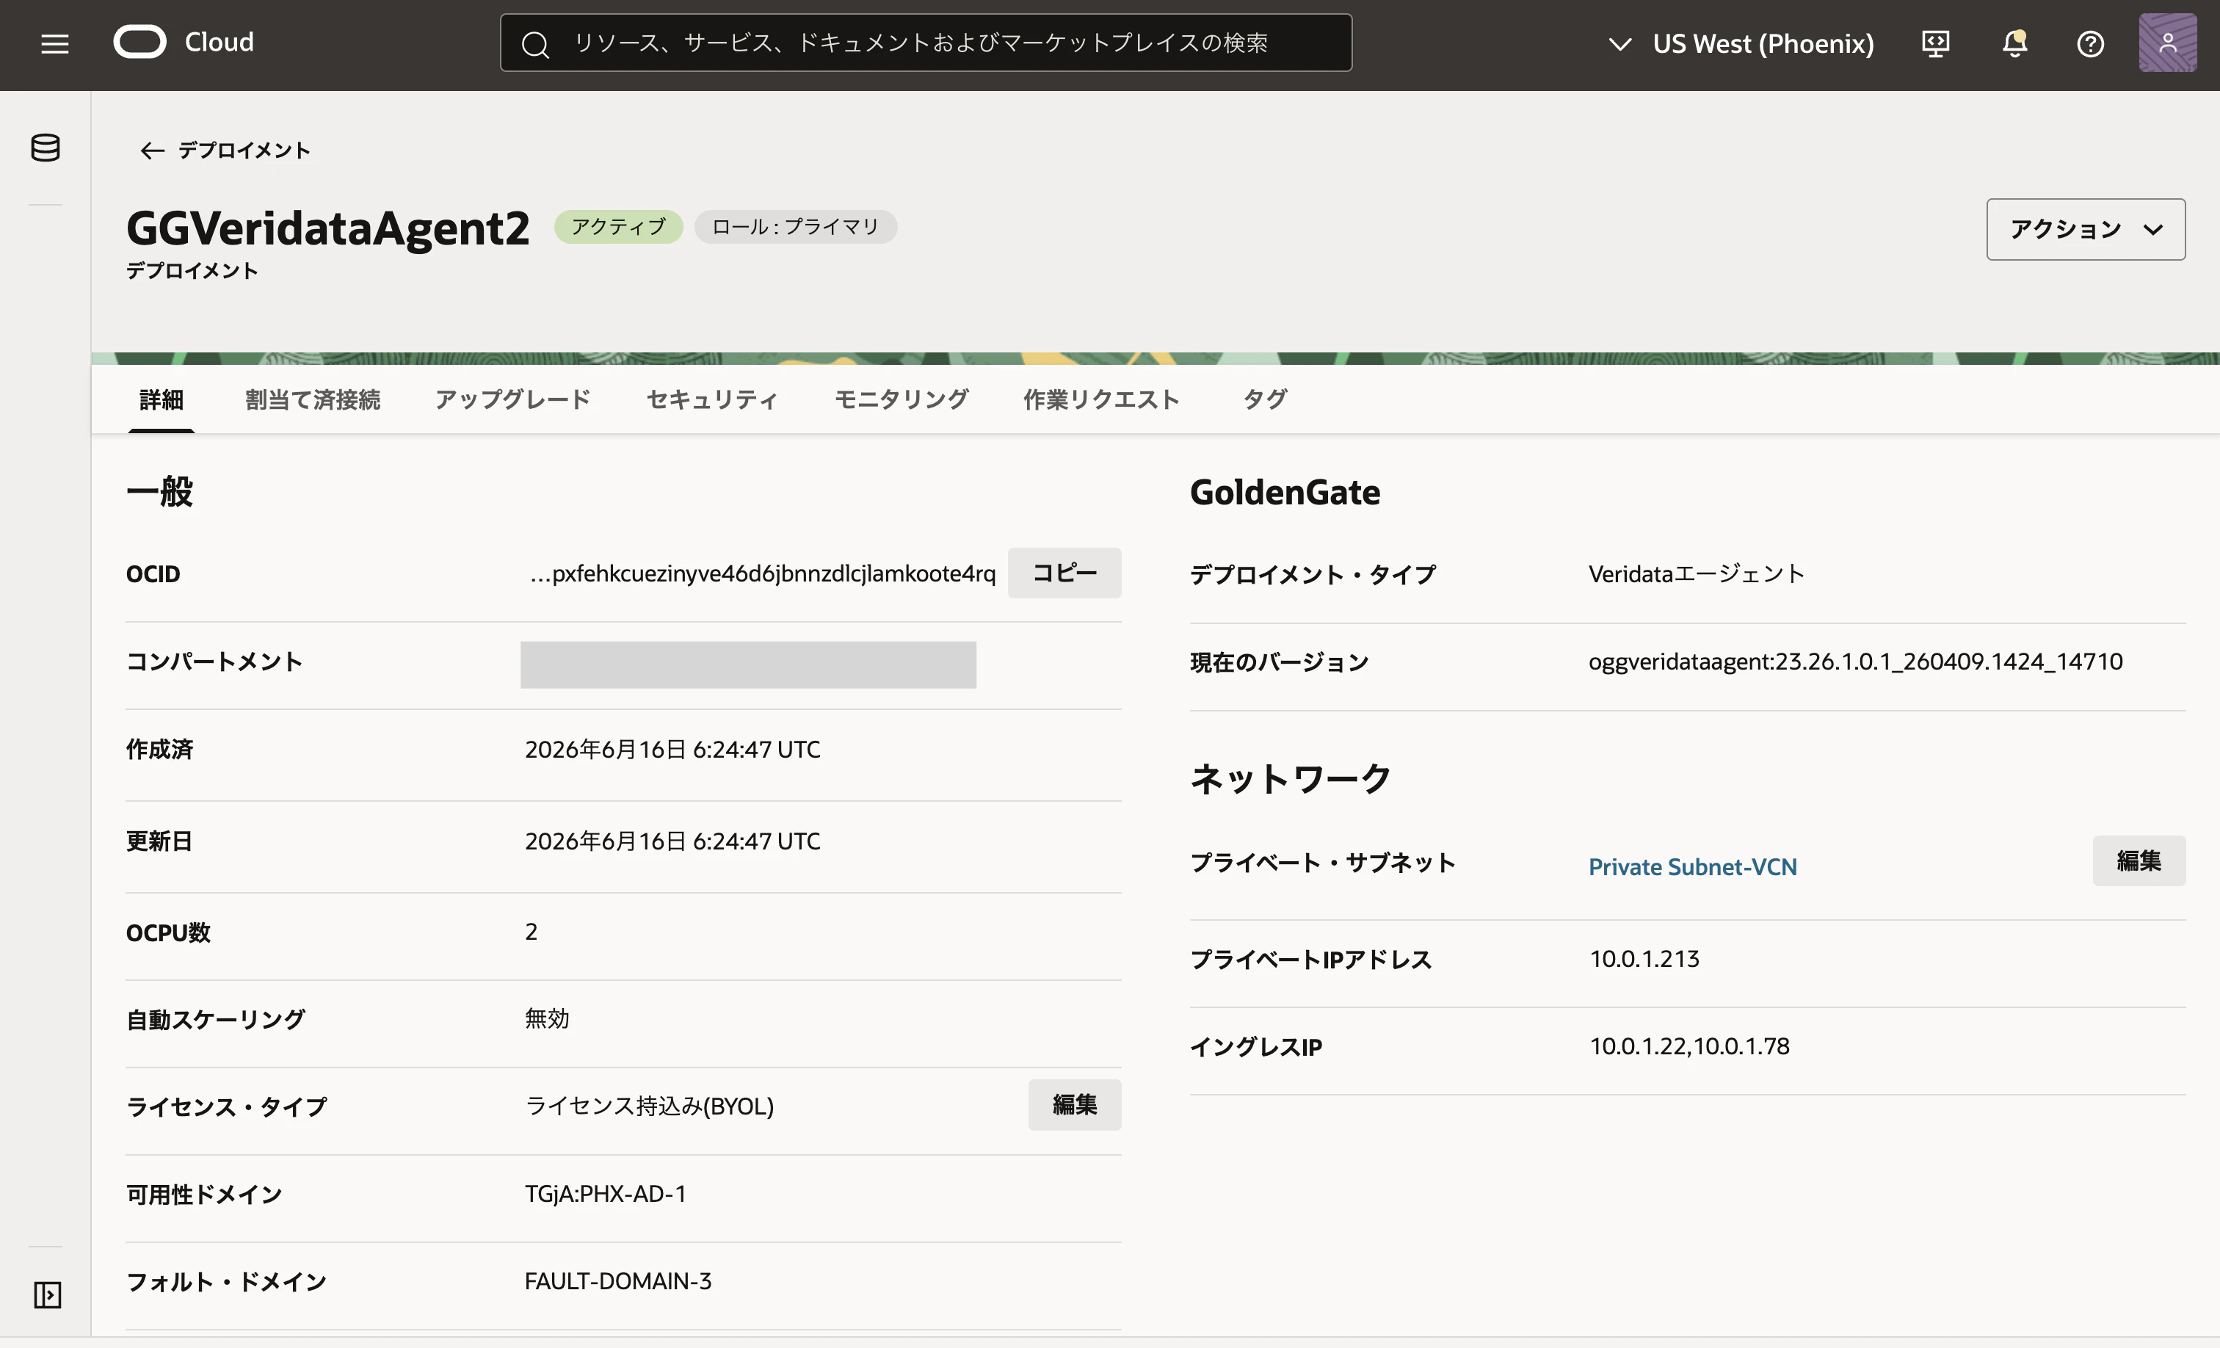2220x1348 pixels.
Task: Click the ingress IPs 10.0.1.22,10.0.1.78
Action: [1689, 1046]
